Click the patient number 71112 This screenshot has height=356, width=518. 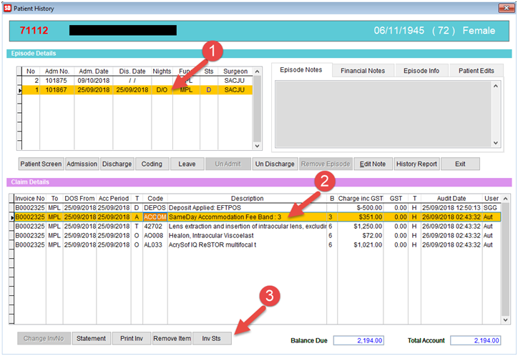[x=34, y=30]
